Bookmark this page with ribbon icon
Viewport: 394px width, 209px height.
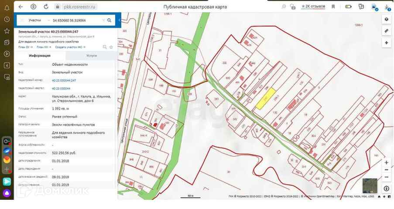[x=333, y=7]
